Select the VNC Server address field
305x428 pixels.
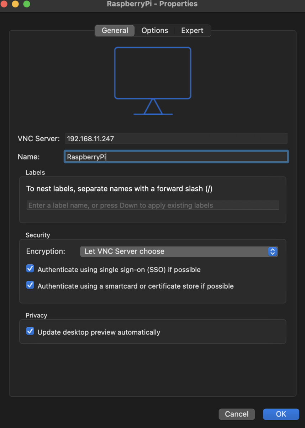pyautogui.click(x=176, y=138)
